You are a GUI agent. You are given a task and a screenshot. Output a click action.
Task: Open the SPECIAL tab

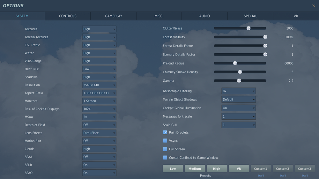tap(250, 16)
